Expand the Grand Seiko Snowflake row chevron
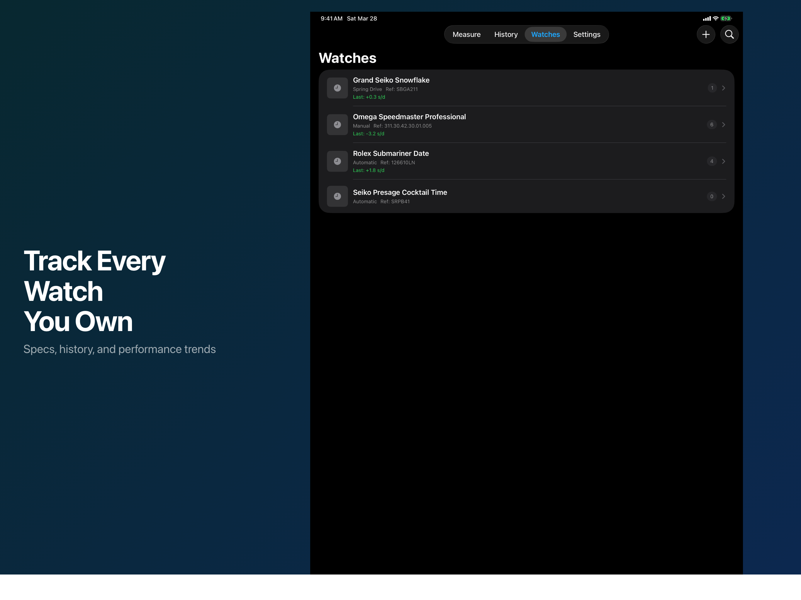 pyautogui.click(x=723, y=88)
